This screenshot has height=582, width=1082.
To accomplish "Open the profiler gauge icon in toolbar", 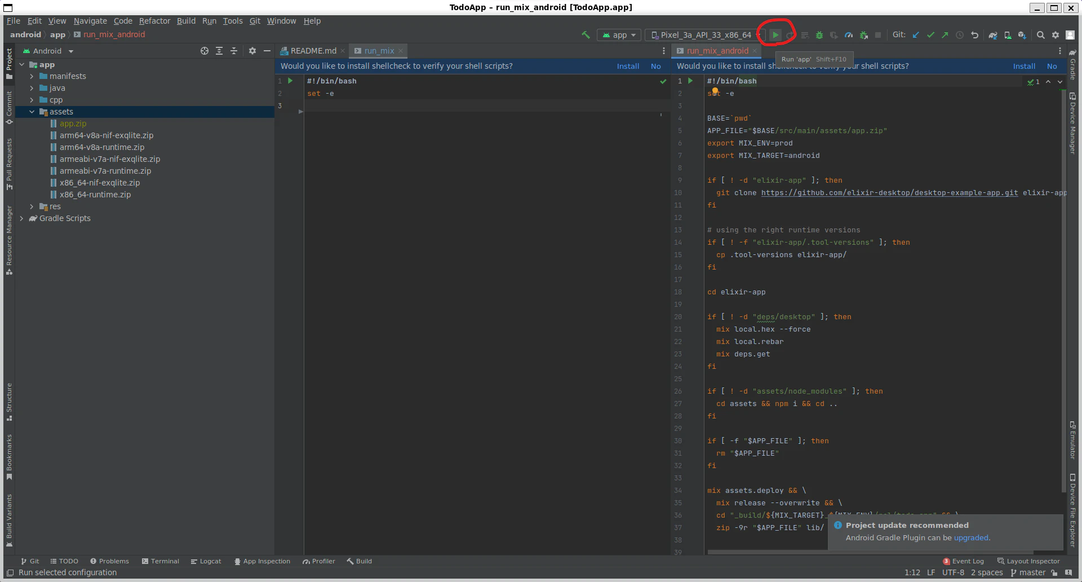I will [x=849, y=35].
